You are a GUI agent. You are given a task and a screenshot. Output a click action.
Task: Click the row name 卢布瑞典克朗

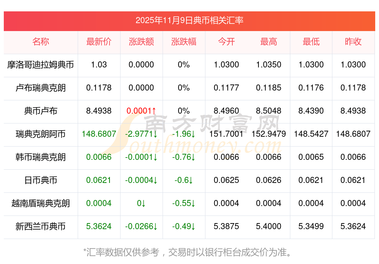(41, 88)
